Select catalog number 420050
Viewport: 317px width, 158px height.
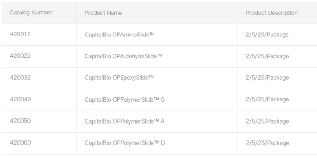click(20, 121)
